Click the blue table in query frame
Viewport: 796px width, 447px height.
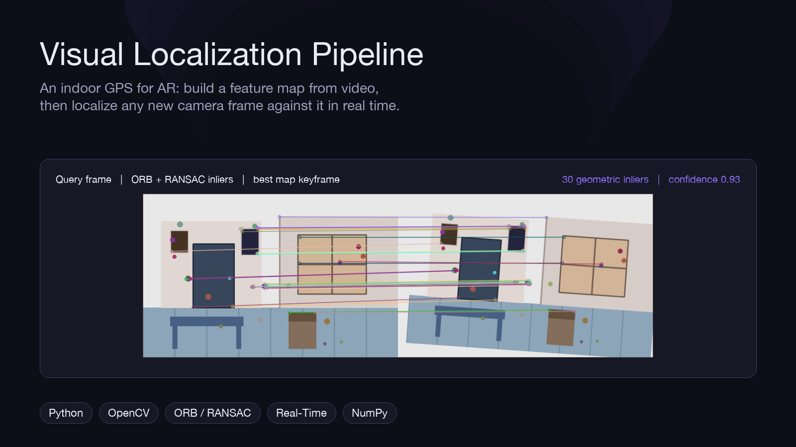pyautogui.click(x=206, y=332)
